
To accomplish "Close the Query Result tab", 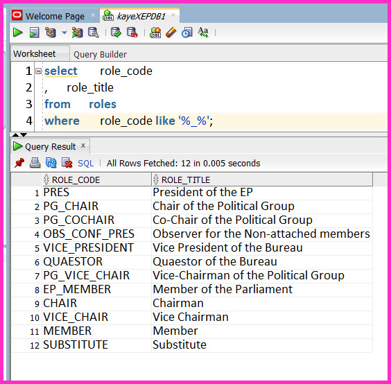I will [x=83, y=146].
